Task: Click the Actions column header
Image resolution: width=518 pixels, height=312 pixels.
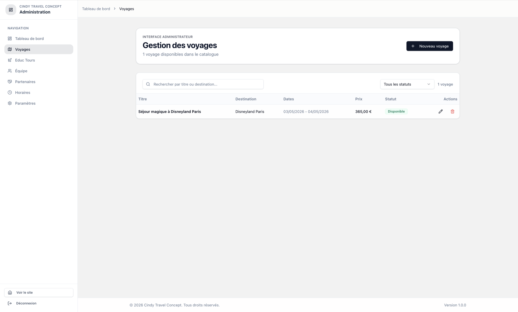Action: tap(450, 99)
